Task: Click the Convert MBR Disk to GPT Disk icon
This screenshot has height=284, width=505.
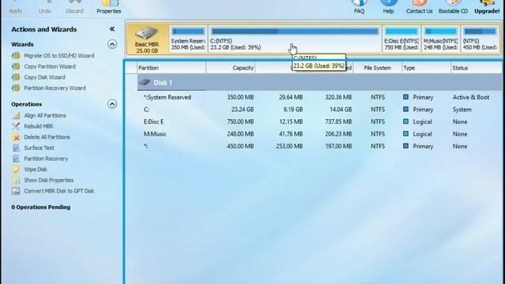Action: [16, 191]
